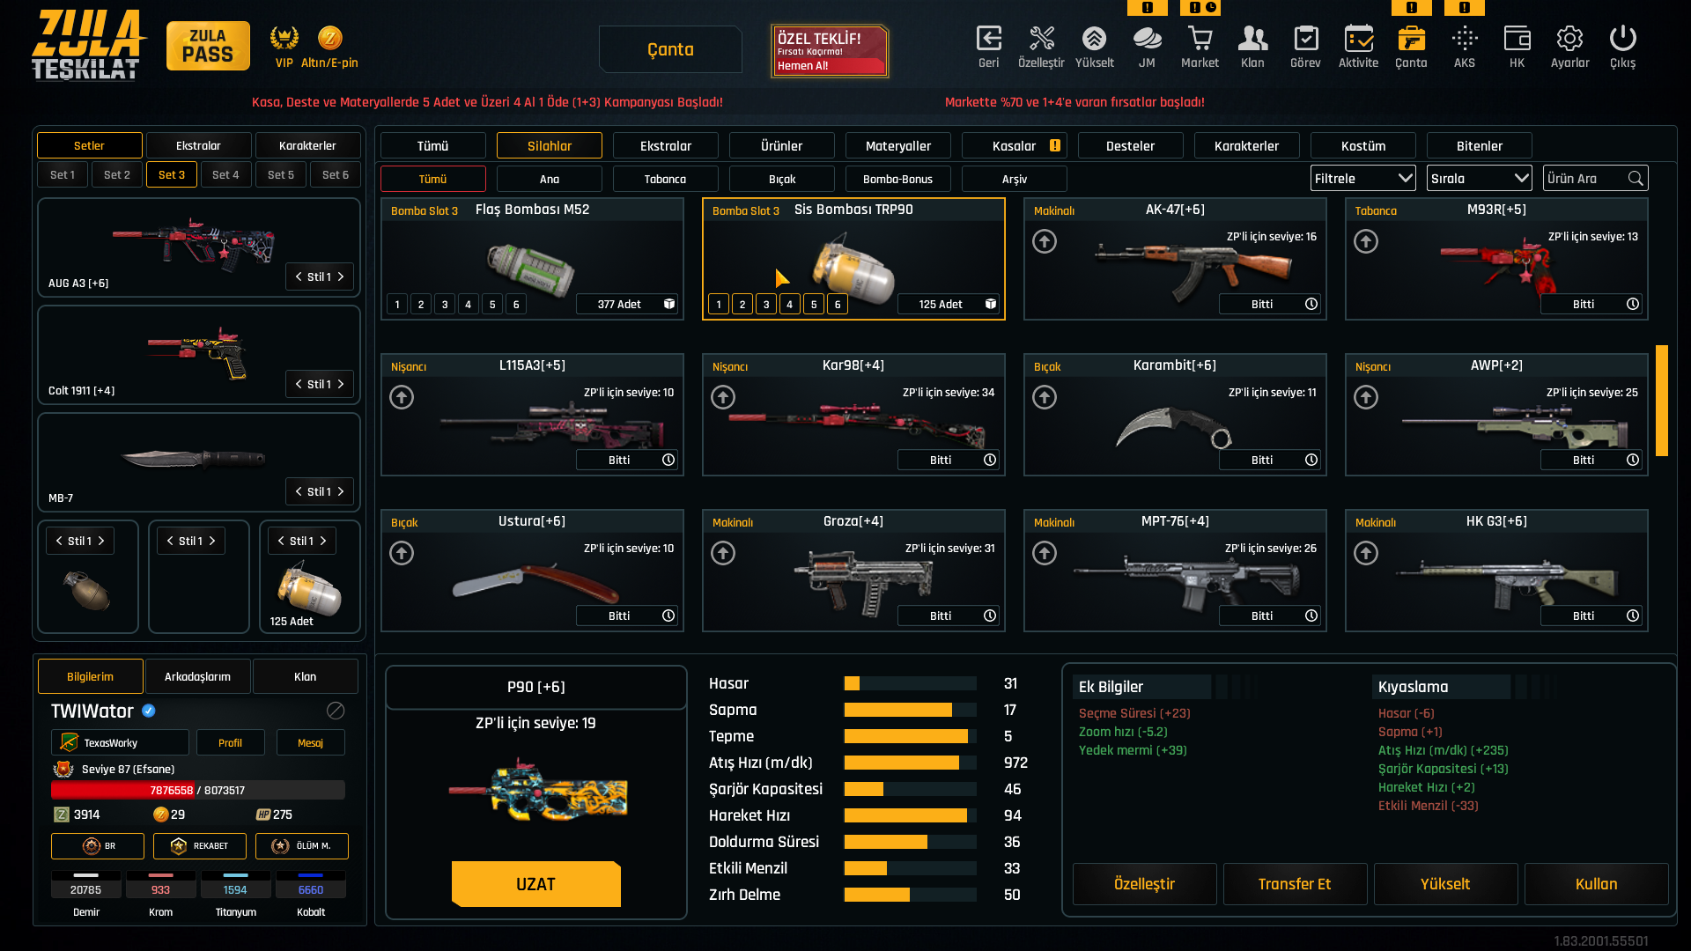Select loadout Set 1
The height and width of the screenshot is (951, 1691).
pyautogui.click(x=63, y=174)
